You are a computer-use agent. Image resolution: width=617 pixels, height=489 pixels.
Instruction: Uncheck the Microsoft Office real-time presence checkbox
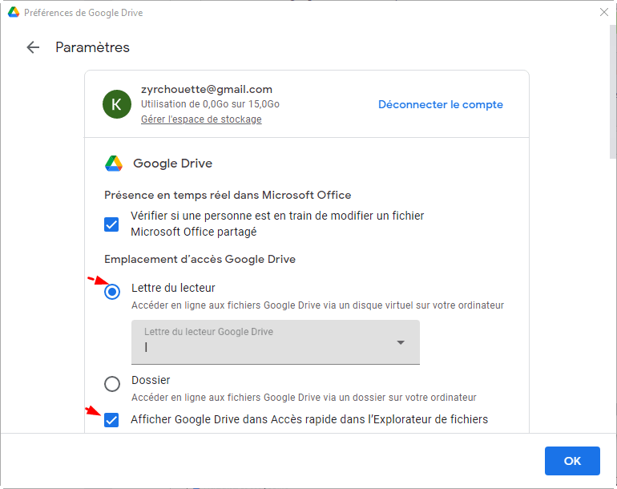pyautogui.click(x=112, y=224)
